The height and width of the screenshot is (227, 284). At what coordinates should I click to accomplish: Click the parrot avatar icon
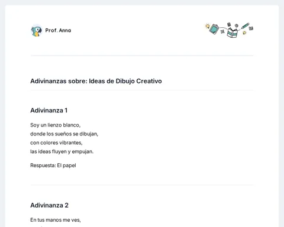click(37, 31)
